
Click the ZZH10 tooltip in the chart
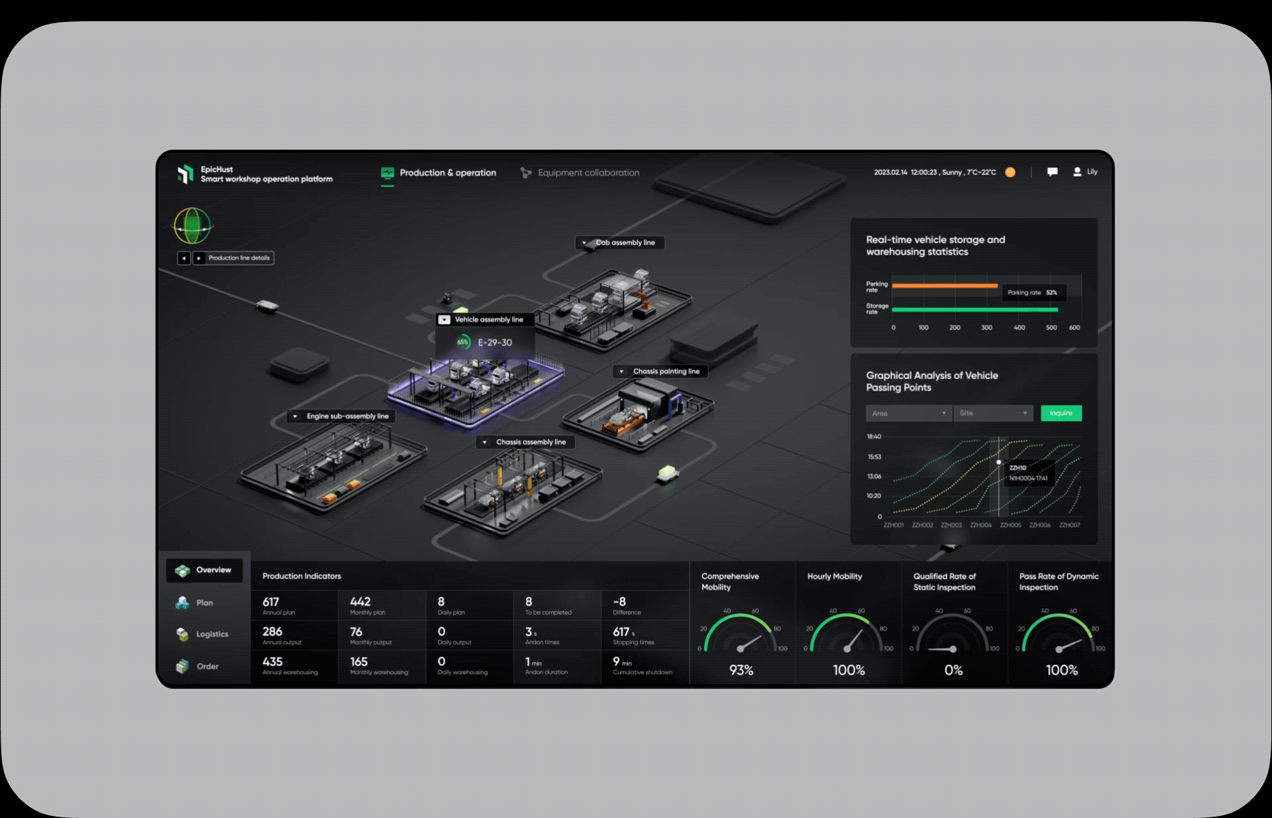pos(1028,473)
